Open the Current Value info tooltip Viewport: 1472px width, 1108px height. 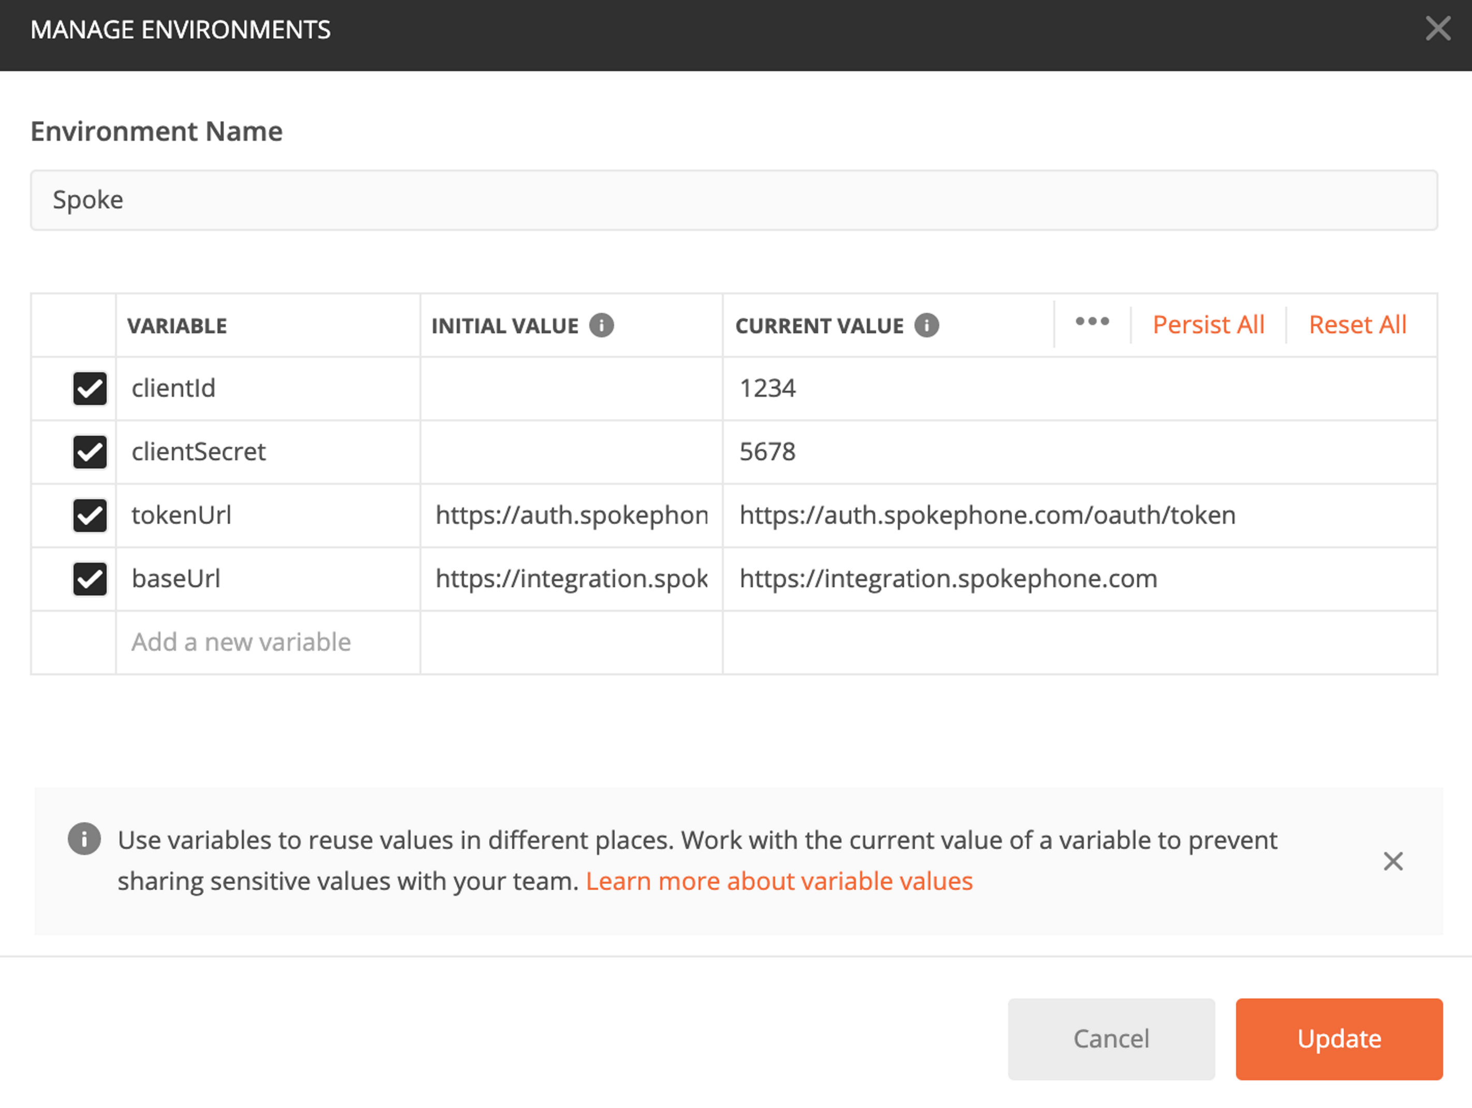[928, 326]
